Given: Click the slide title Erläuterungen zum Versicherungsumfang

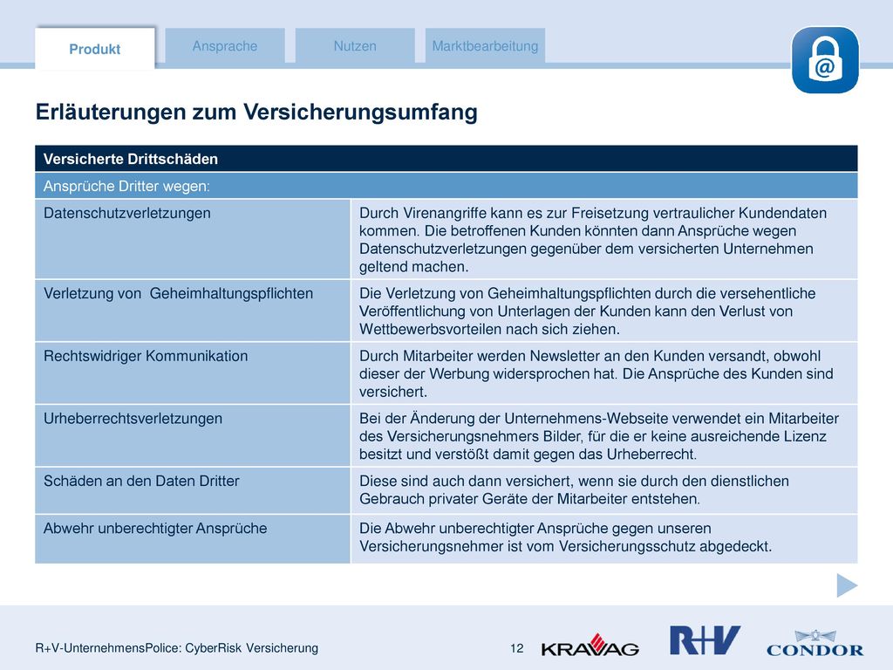Looking at the screenshot, I should [256, 112].
